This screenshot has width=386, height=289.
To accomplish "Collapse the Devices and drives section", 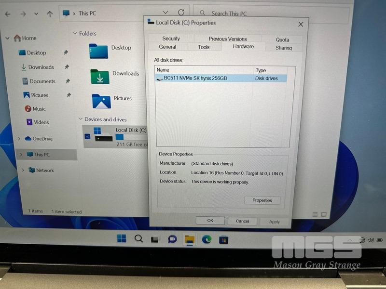I will [x=80, y=119].
